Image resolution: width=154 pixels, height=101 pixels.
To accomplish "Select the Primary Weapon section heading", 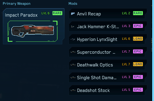I will pos(17,4).
